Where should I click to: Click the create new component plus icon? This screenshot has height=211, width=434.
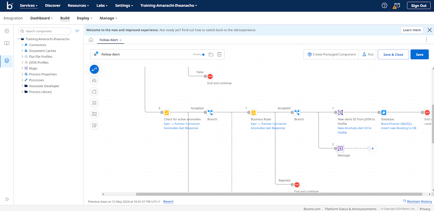pyautogui.click(x=7, y=31)
